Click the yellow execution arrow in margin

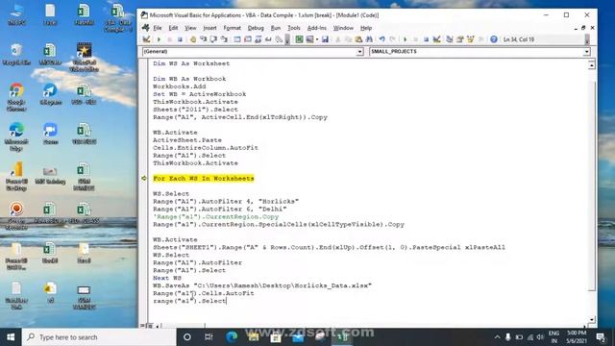pyautogui.click(x=144, y=179)
